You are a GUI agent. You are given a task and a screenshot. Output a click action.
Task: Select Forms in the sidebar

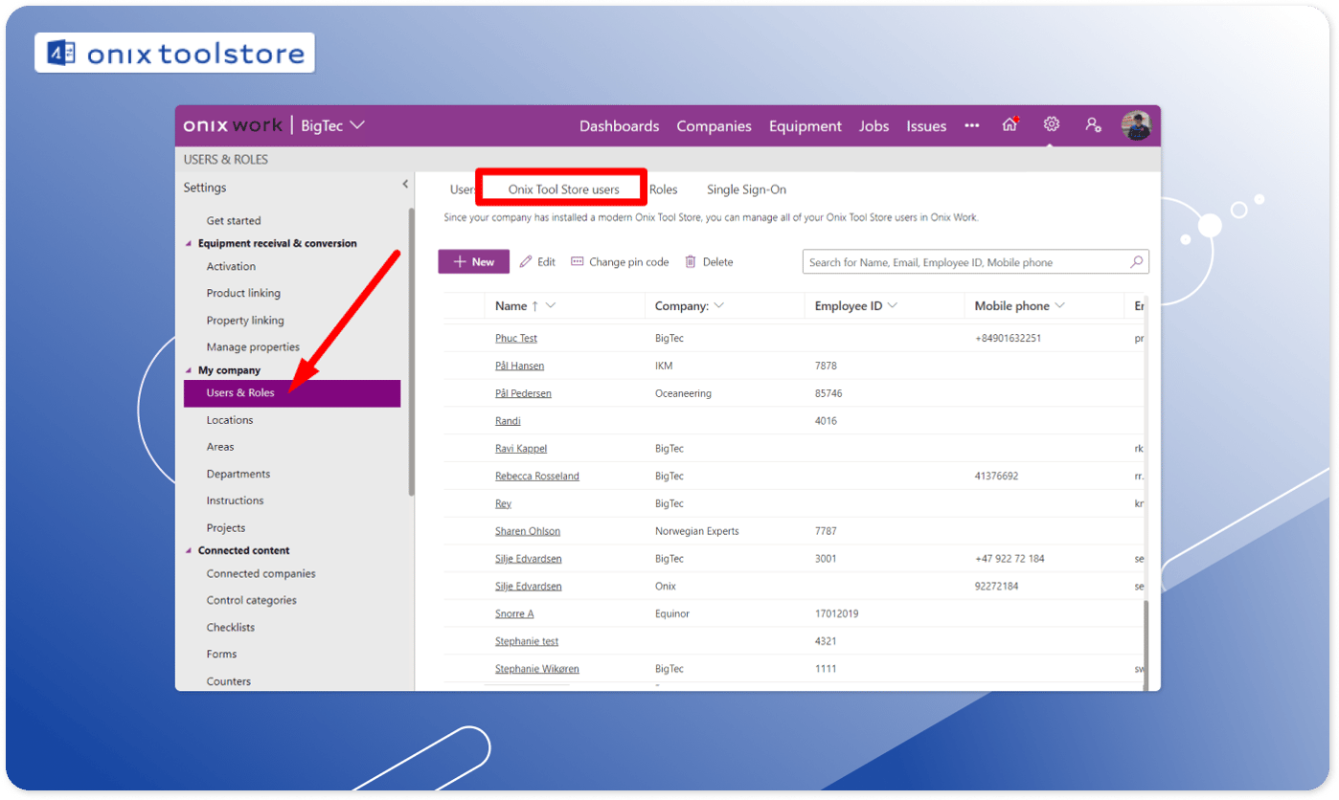[x=222, y=655]
